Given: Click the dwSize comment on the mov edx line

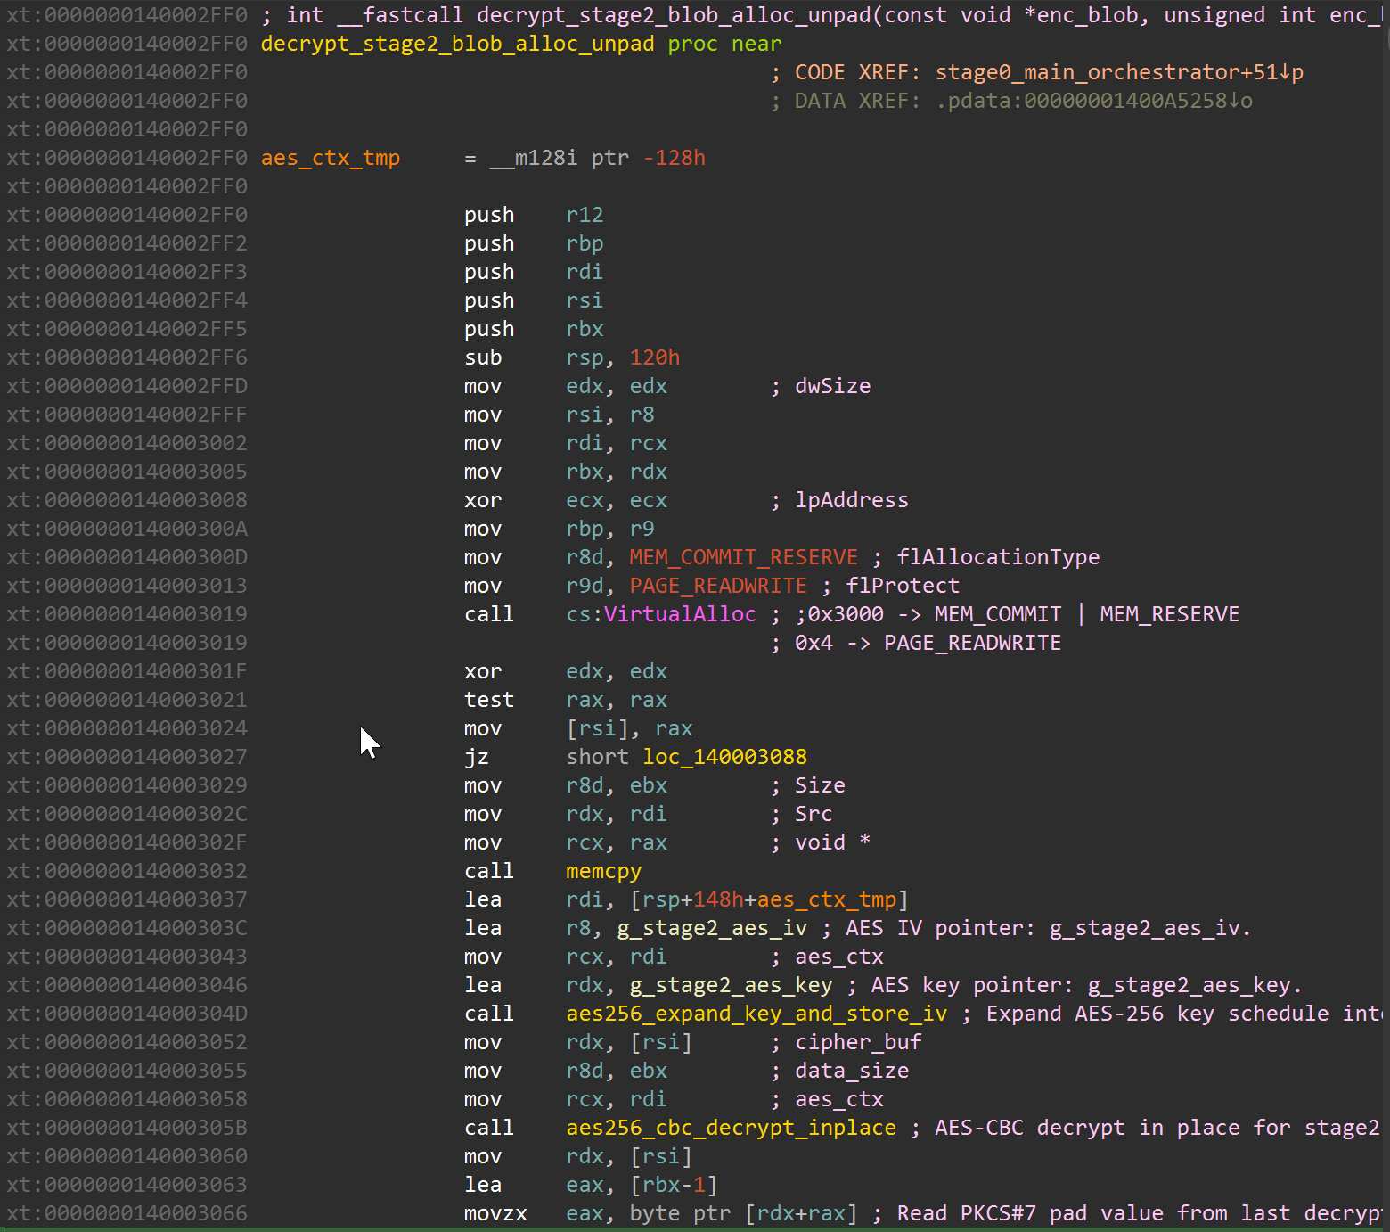Looking at the screenshot, I should pos(832,385).
